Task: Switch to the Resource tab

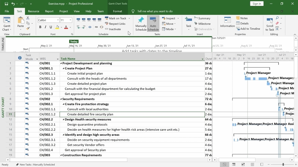Action: [x=34, y=11]
